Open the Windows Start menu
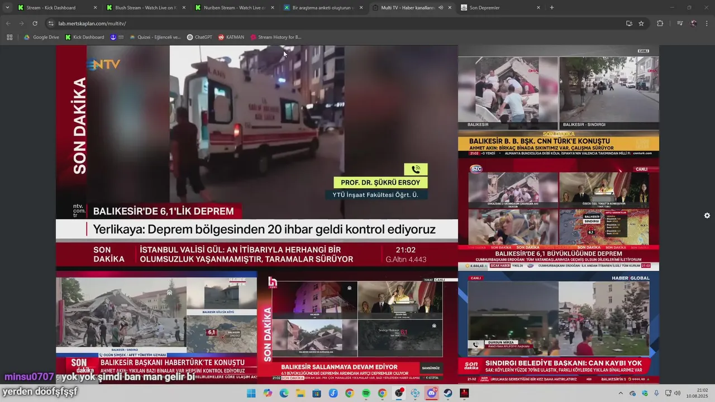 tap(251, 393)
